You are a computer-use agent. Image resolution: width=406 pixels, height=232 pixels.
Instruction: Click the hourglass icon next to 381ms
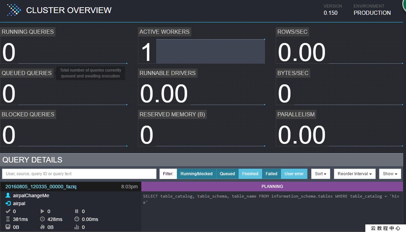click(x=8, y=219)
